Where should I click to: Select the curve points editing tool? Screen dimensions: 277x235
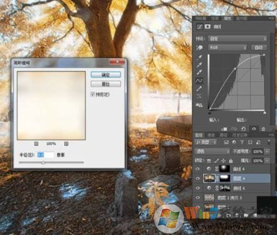pos(199,80)
